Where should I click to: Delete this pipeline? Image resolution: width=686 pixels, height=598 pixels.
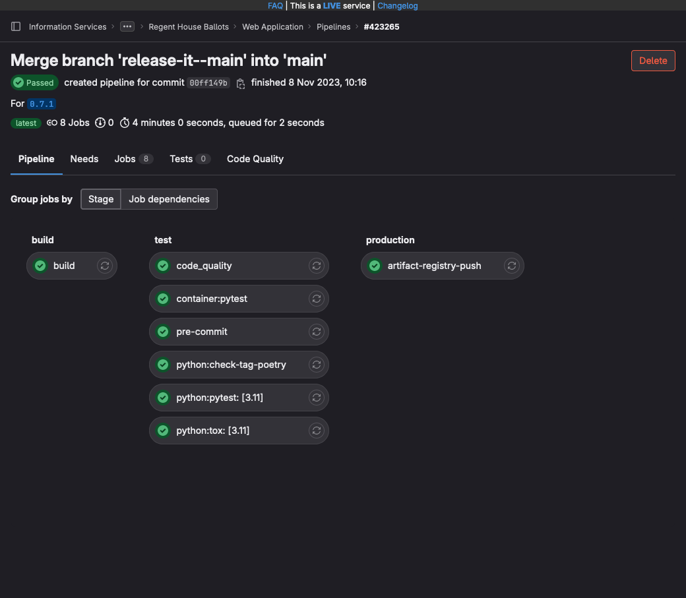pos(653,61)
